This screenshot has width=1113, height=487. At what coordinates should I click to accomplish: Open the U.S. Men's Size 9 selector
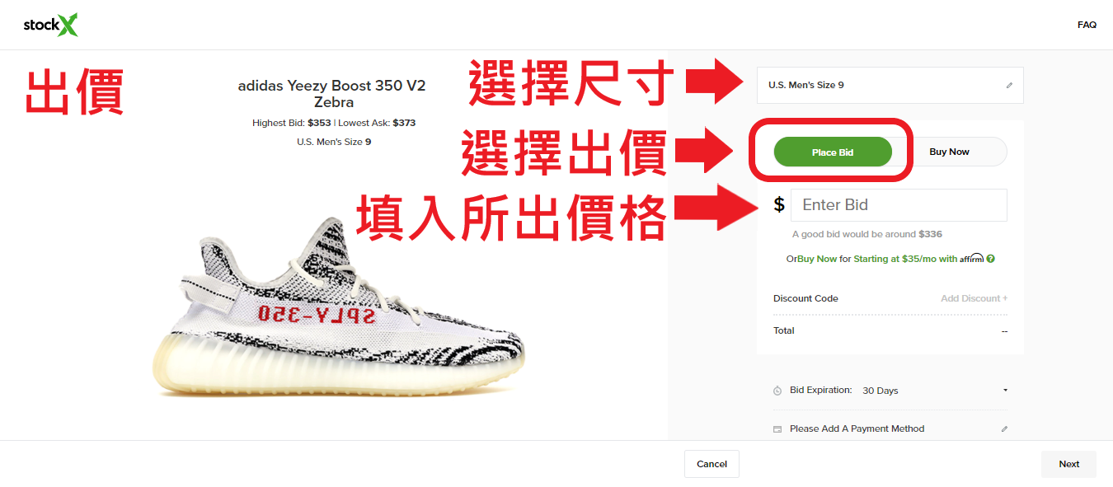pos(890,85)
